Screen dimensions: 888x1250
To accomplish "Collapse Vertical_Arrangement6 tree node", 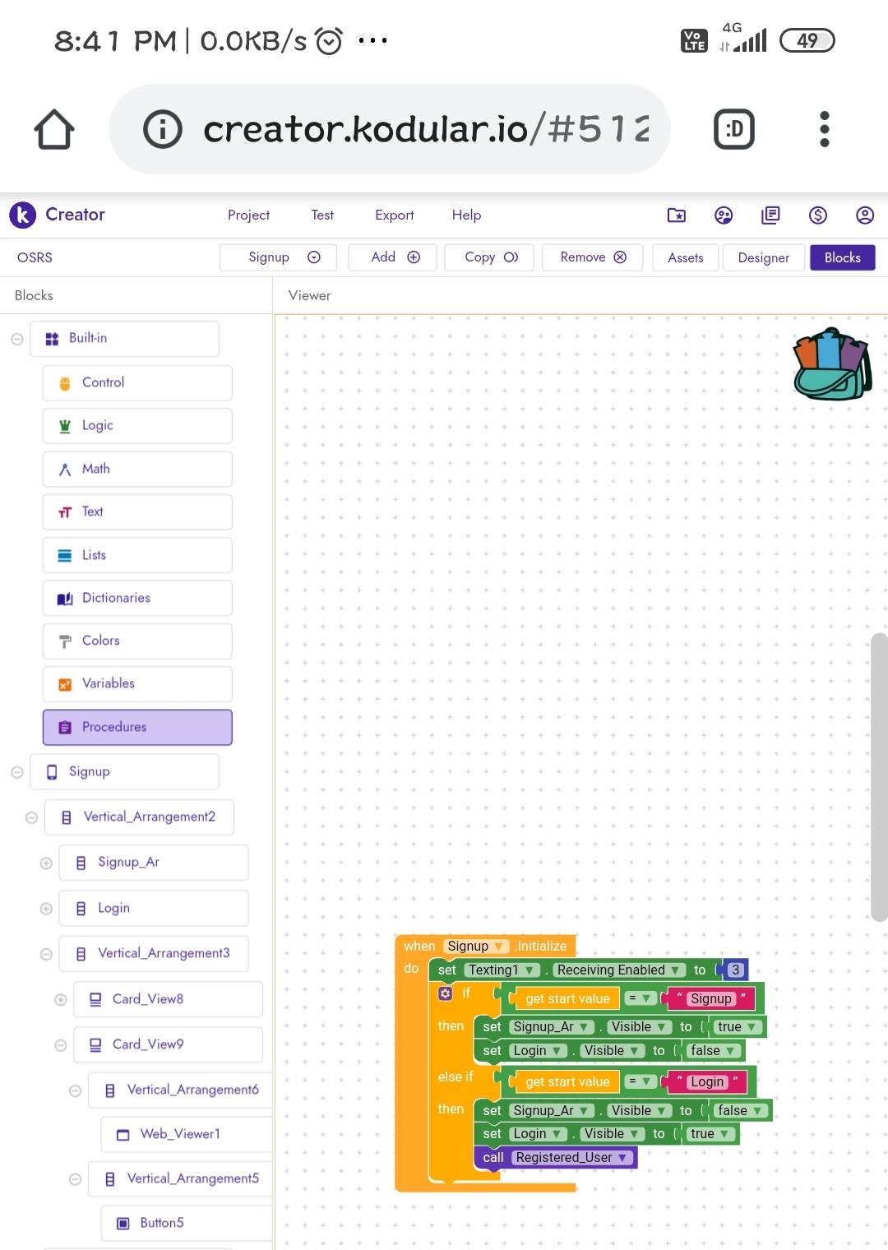I will tap(75, 1090).
